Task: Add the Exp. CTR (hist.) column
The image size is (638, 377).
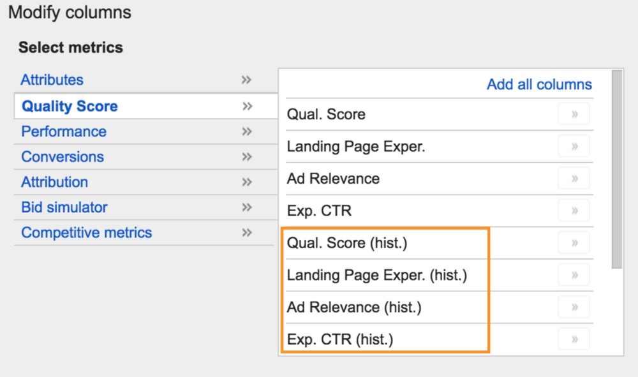Action: coord(573,339)
